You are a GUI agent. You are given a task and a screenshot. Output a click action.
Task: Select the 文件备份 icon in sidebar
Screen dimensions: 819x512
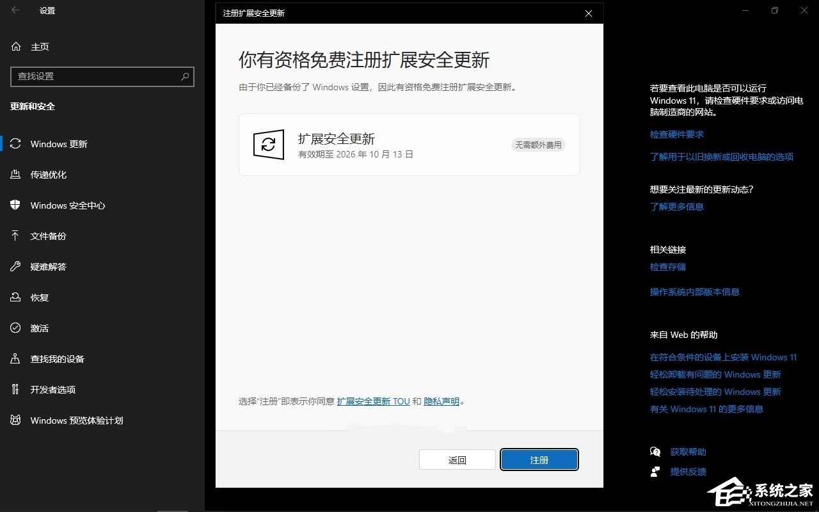pyautogui.click(x=15, y=236)
